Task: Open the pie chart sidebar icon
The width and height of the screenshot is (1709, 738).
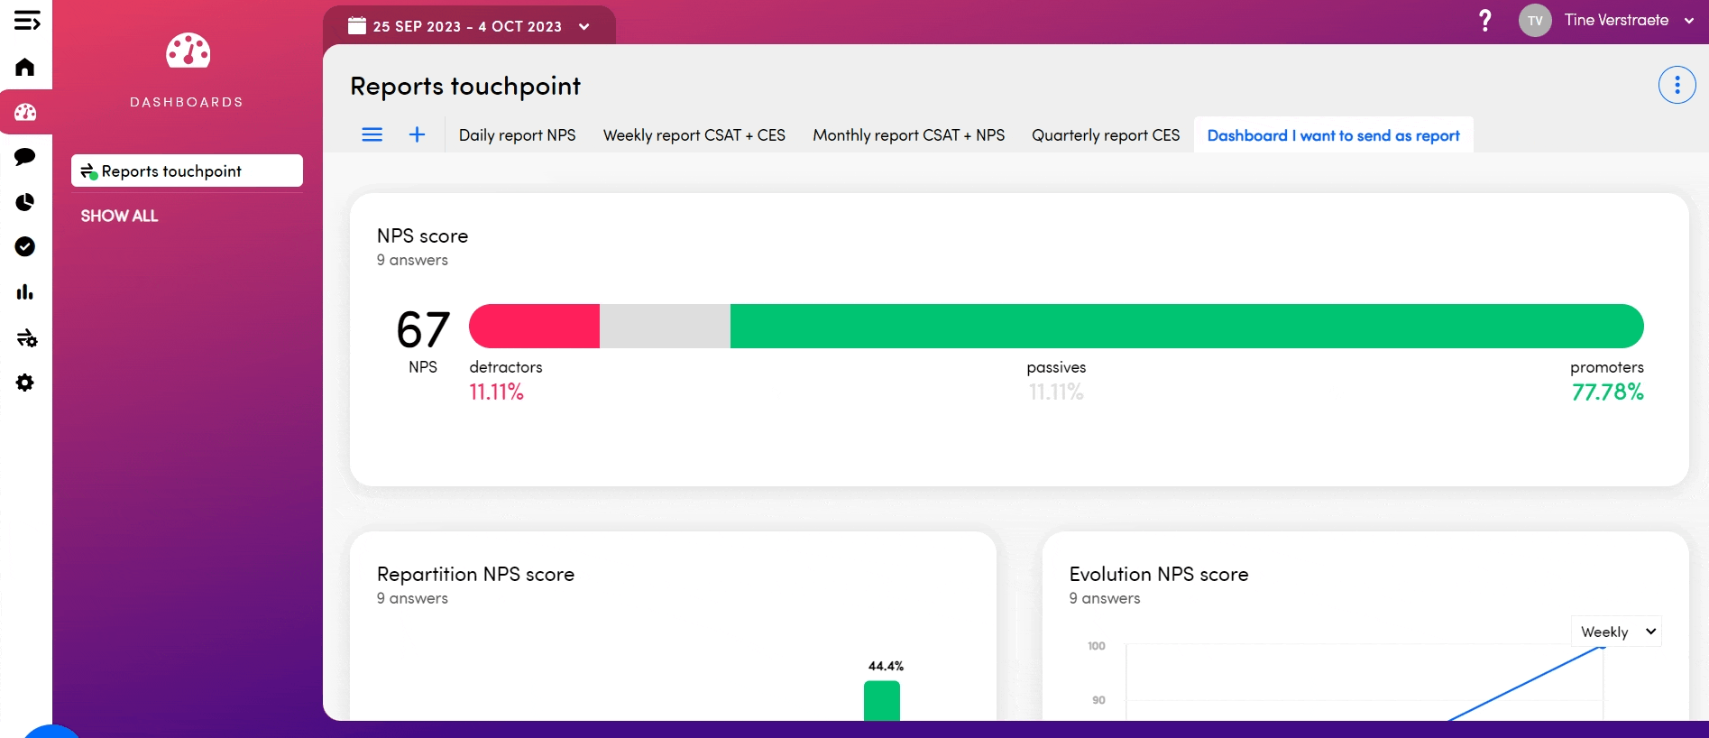Action: click(x=25, y=202)
